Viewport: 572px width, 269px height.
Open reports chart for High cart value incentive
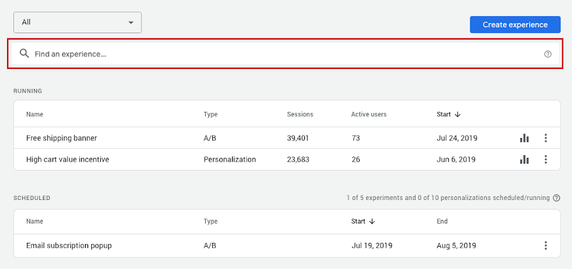click(x=524, y=160)
